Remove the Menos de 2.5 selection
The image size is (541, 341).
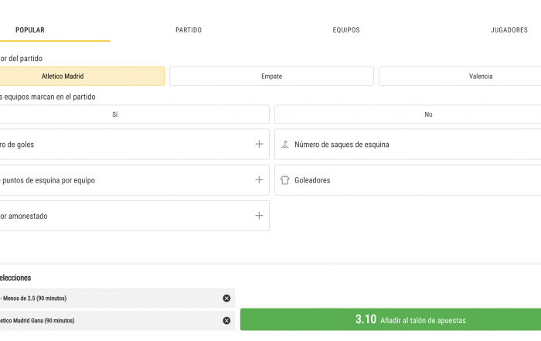click(x=226, y=298)
